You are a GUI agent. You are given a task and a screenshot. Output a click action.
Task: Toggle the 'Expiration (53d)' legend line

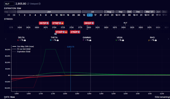coord(22,52)
